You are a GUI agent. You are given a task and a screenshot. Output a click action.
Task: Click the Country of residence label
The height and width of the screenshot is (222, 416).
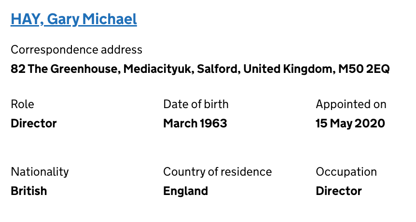click(218, 172)
